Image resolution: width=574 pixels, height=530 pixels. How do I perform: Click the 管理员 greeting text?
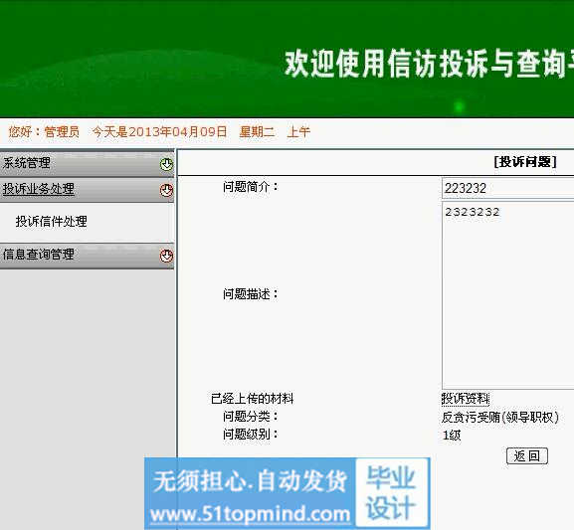pos(62,132)
